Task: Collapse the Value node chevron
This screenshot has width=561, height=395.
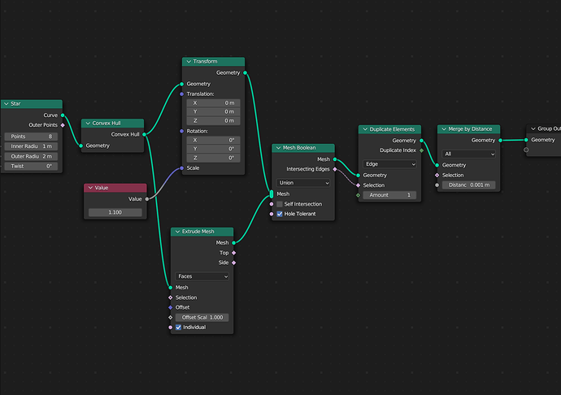Action: tap(90, 188)
